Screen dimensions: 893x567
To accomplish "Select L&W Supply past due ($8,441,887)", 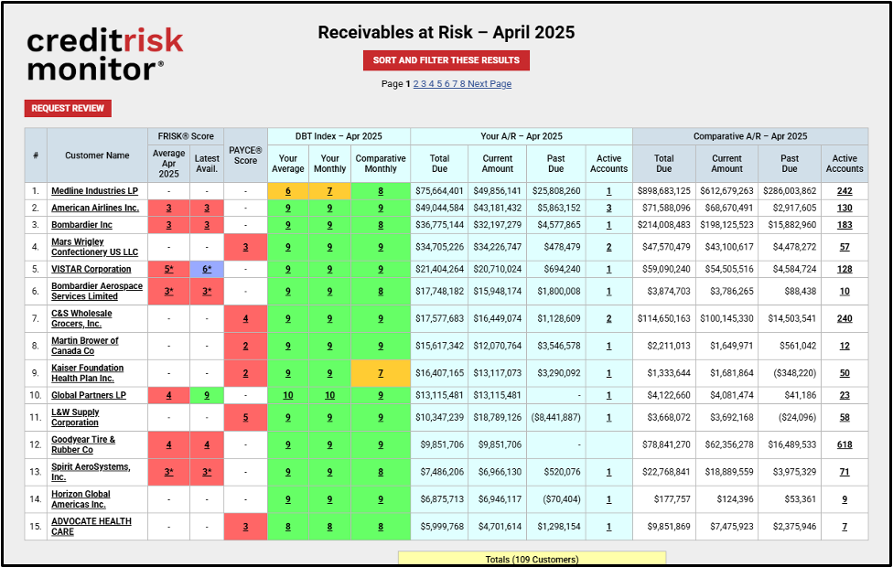I will coord(555,417).
